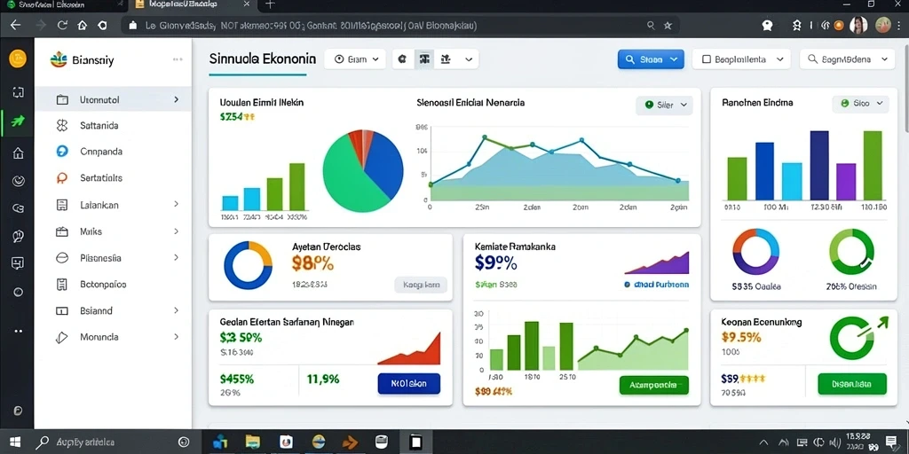Click the blue slice of pie chart
Screen dimensions: 909x454
point(385,165)
